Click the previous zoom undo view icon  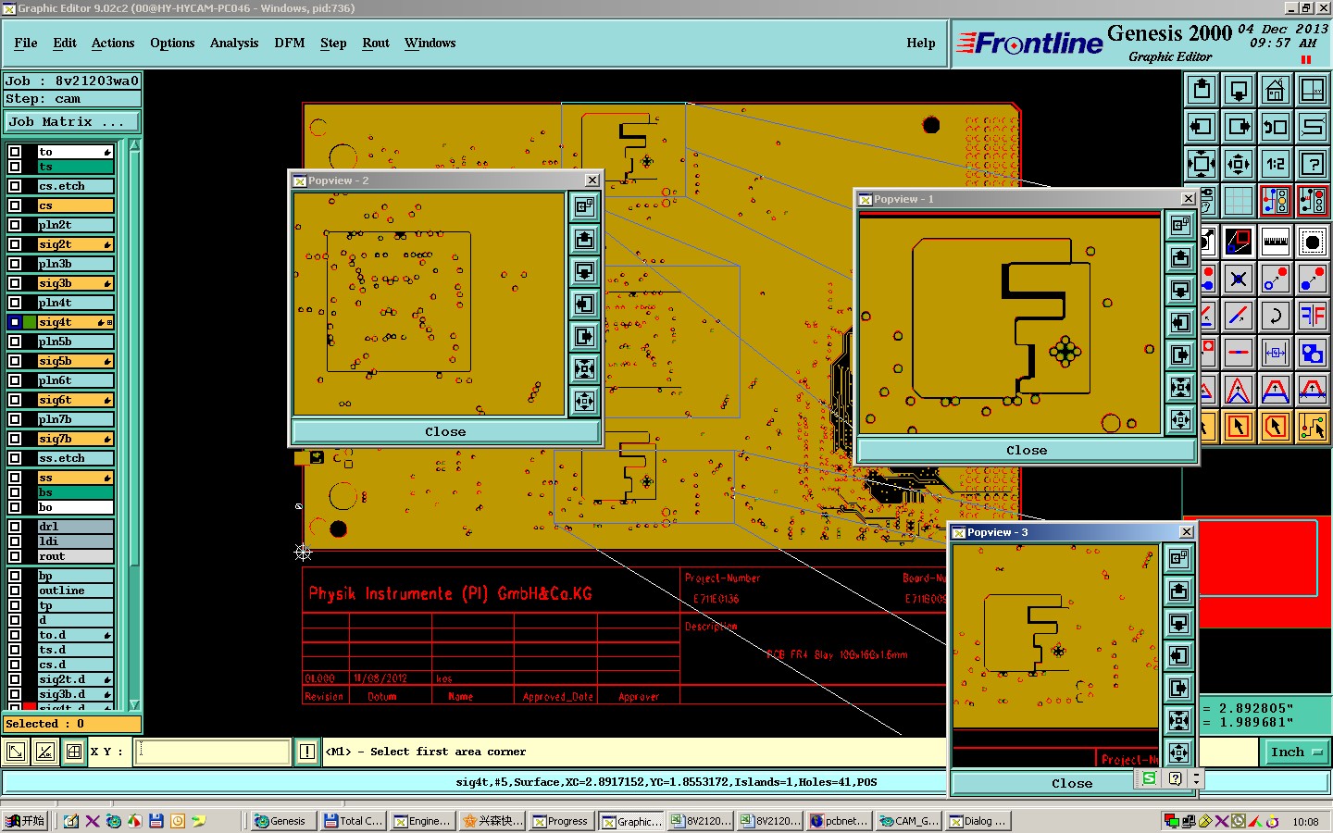pos(1276,127)
